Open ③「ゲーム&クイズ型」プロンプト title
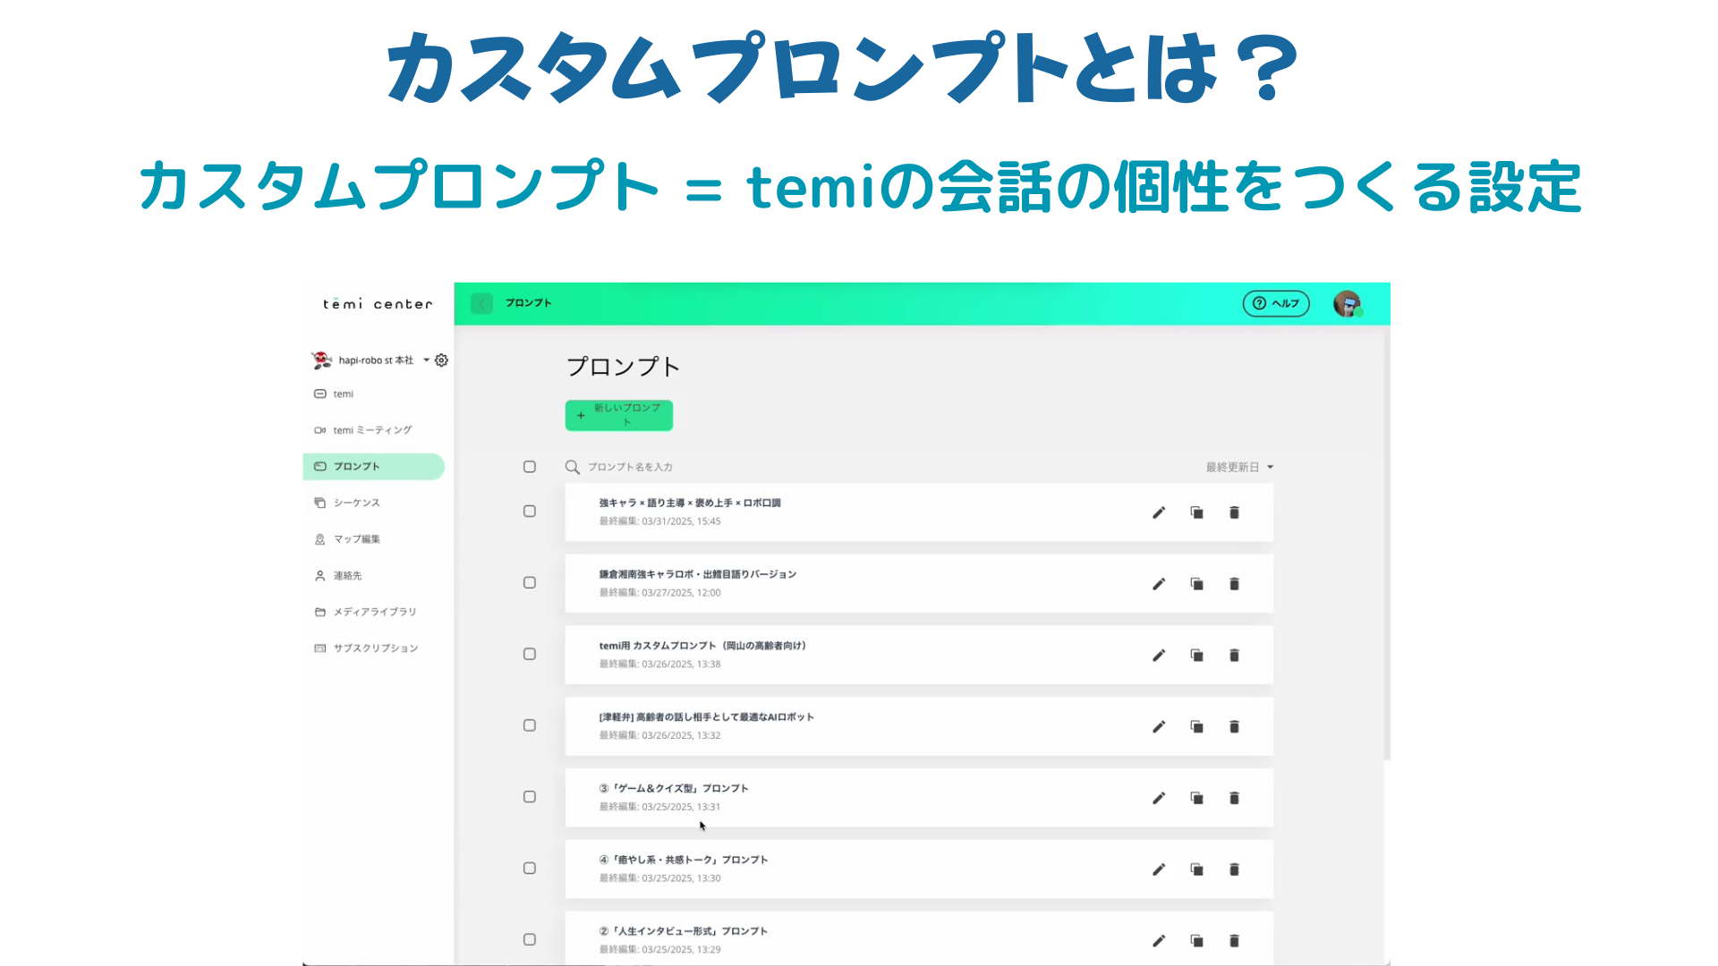1718x966 pixels. 674,788
